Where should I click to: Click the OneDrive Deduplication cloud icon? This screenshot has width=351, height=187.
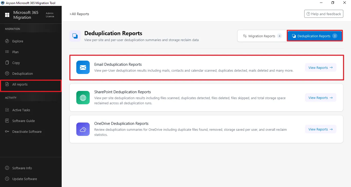pos(83,129)
